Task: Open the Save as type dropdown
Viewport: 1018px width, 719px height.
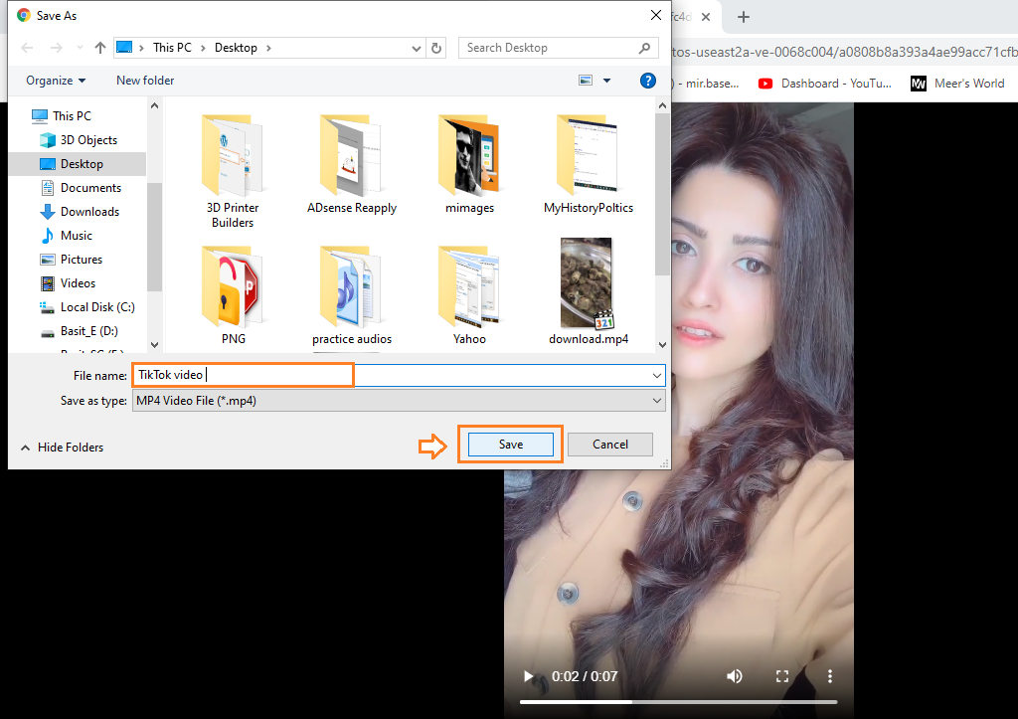Action: tap(399, 401)
